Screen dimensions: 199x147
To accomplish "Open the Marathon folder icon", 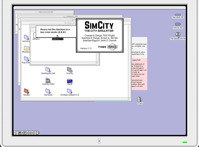I will [x=27, y=48].
